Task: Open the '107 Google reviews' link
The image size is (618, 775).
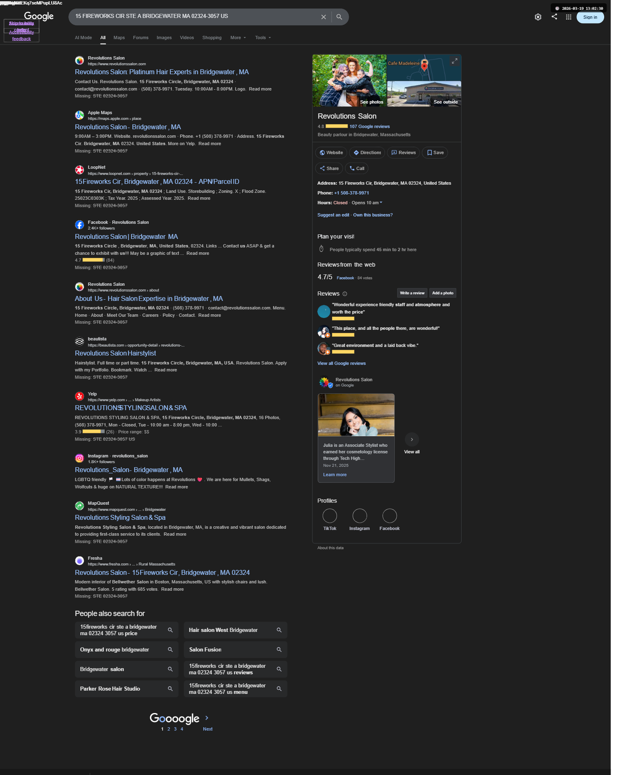Action: point(369,127)
